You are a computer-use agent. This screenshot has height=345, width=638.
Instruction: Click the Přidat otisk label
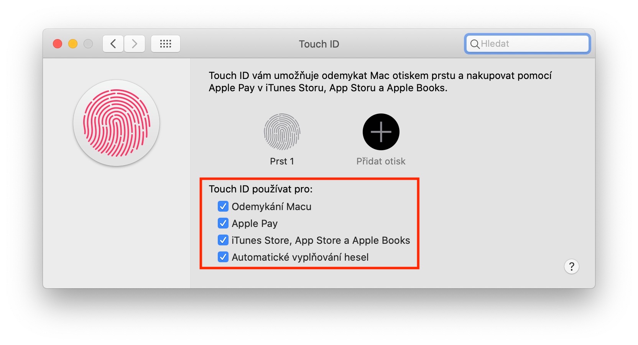click(381, 161)
